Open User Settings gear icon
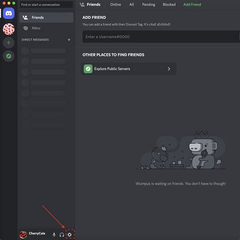Image resolution: width=240 pixels, height=240 pixels. [69, 234]
